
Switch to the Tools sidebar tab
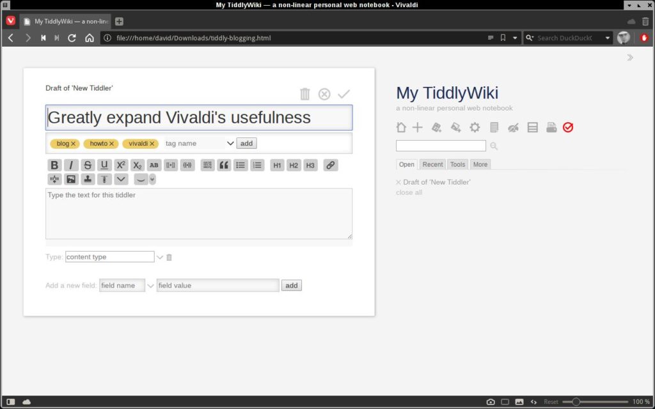tap(457, 164)
